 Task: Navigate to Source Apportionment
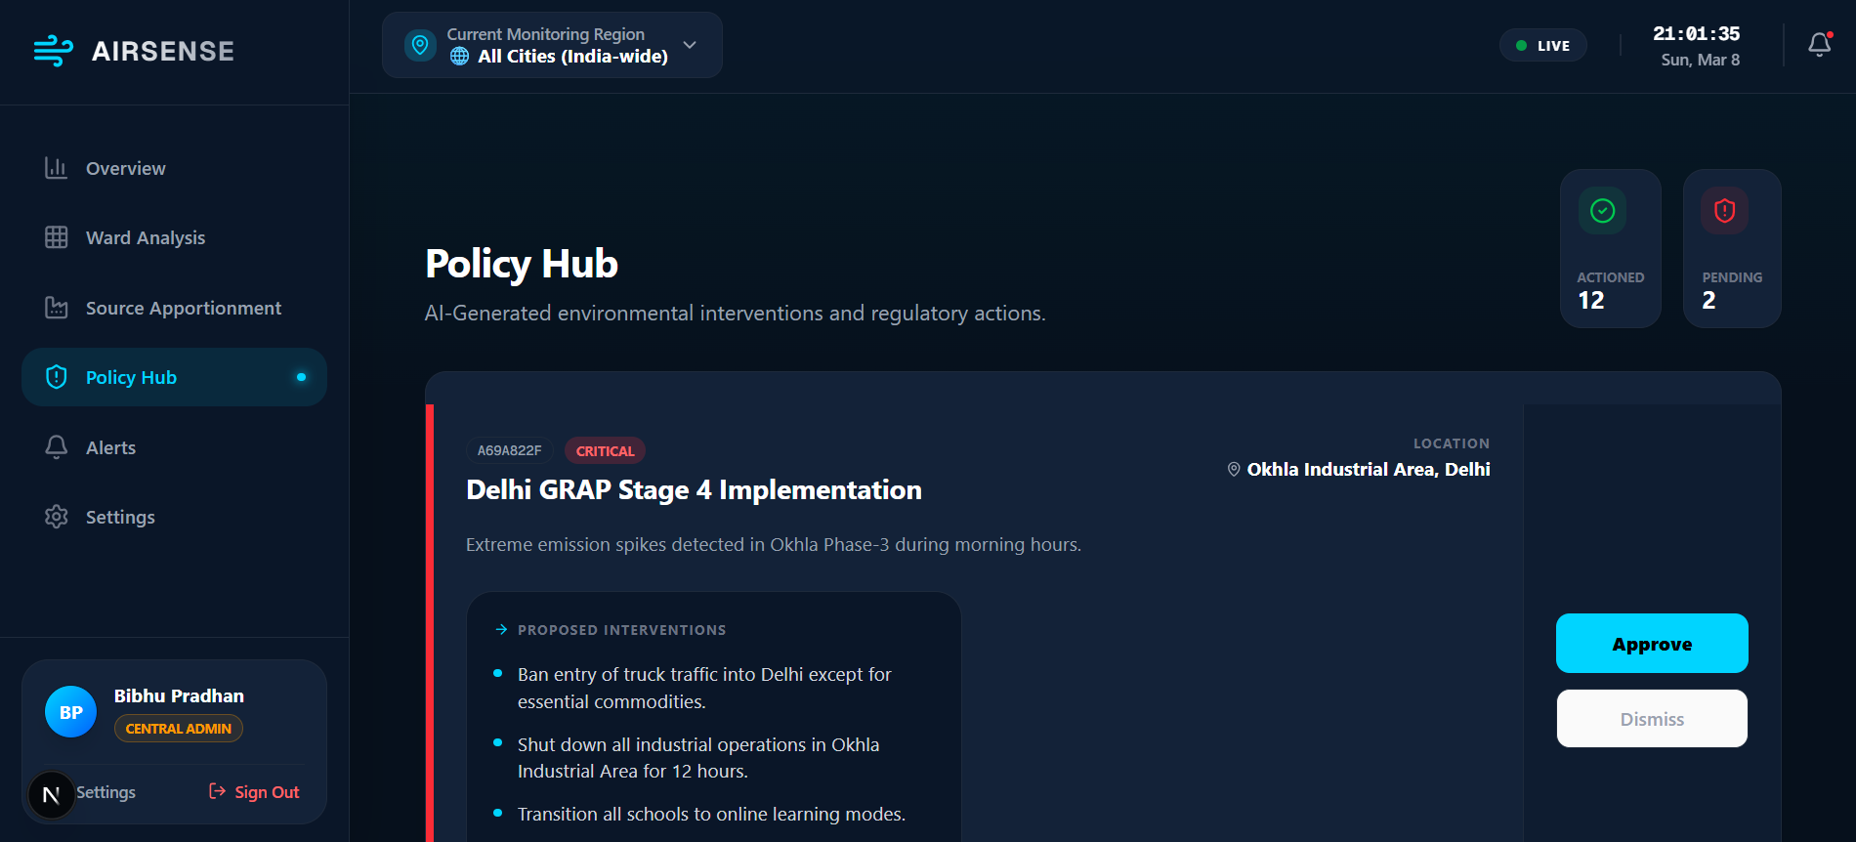(x=174, y=308)
